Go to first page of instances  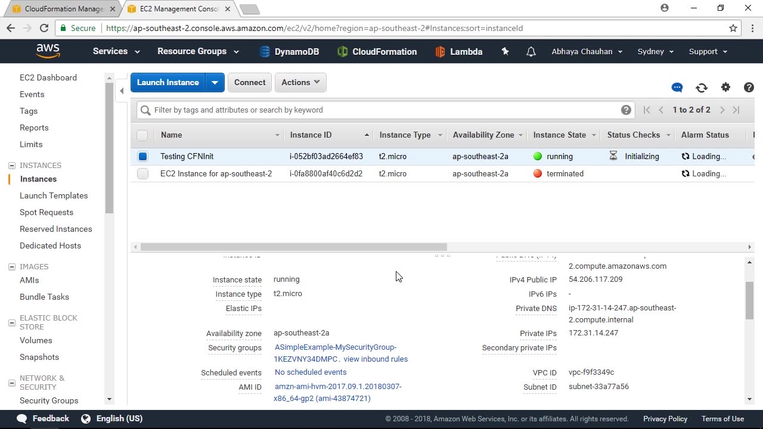(647, 110)
